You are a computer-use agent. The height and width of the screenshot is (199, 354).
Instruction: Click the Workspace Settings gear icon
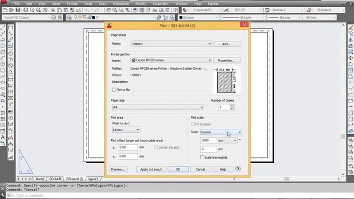tap(54, 17)
